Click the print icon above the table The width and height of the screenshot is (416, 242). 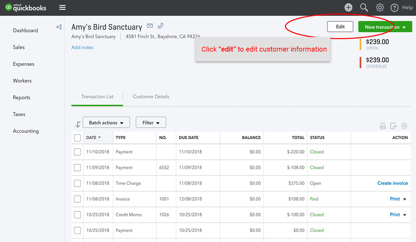pos(383,126)
